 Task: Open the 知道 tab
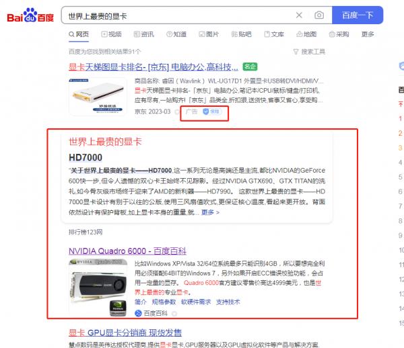tap(176, 34)
